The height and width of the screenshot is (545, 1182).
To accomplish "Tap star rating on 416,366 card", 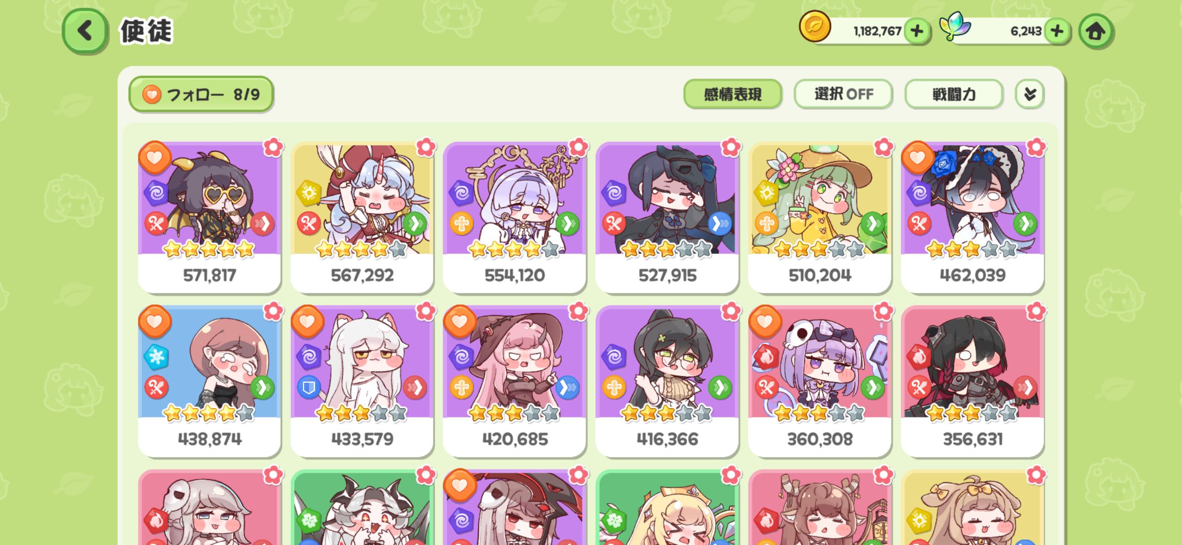I will pos(666,413).
